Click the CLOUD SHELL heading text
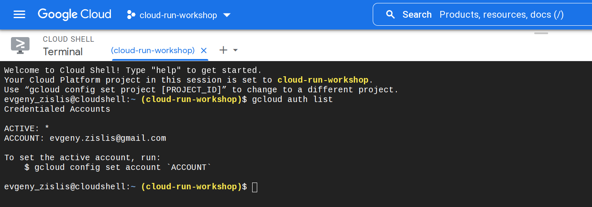 pyautogui.click(x=68, y=39)
